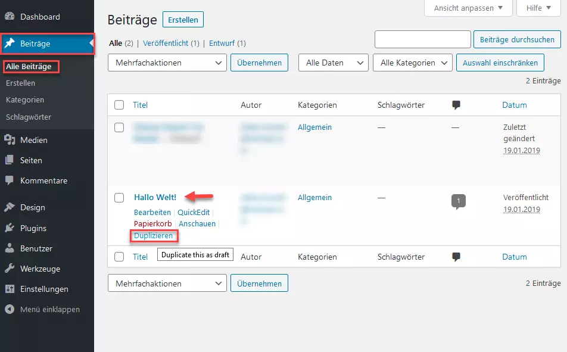Tick the select-all checkbox in table footer
Image resolution: width=567 pixels, height=352 pixels.
point(119,257)
